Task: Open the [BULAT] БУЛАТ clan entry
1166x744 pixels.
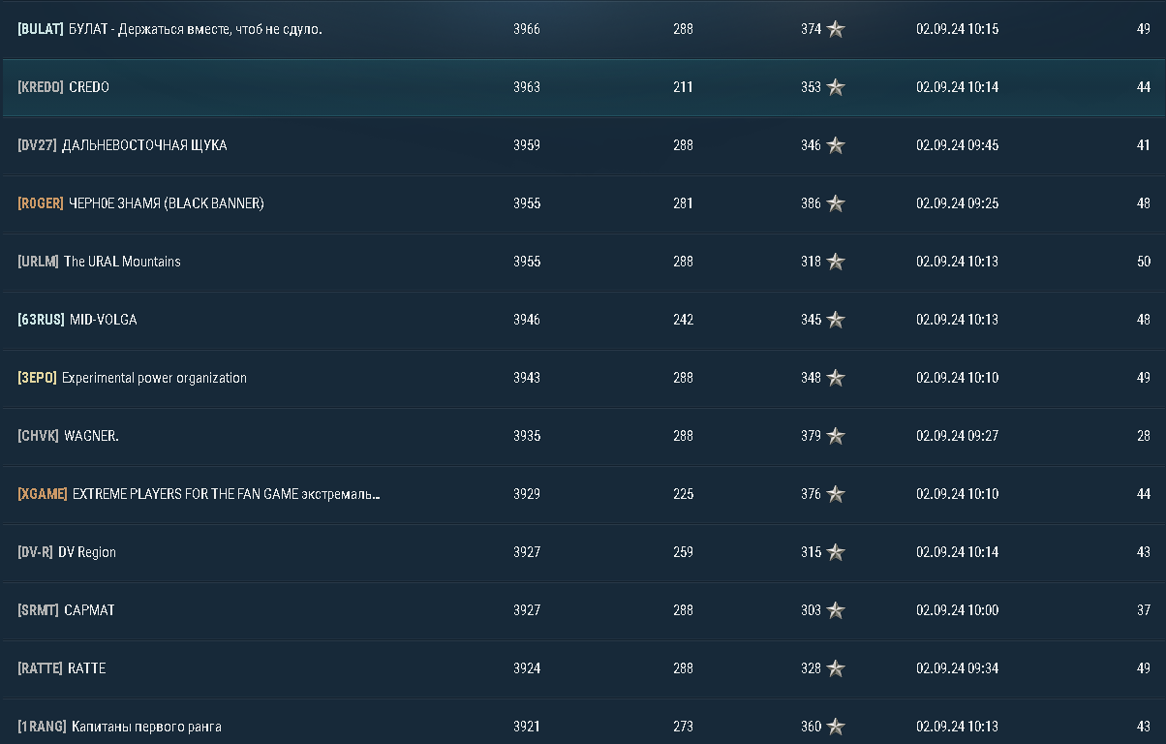Action: 169,29
